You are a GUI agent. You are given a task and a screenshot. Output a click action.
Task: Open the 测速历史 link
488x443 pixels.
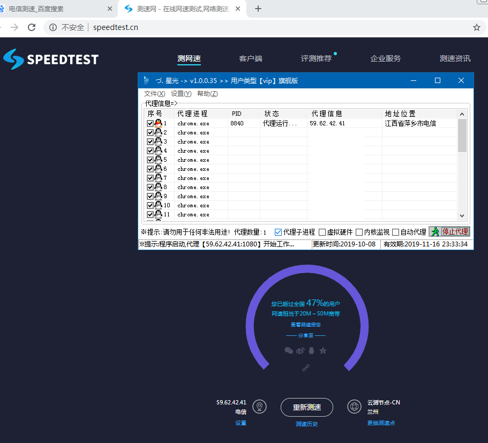pos(306,424)
